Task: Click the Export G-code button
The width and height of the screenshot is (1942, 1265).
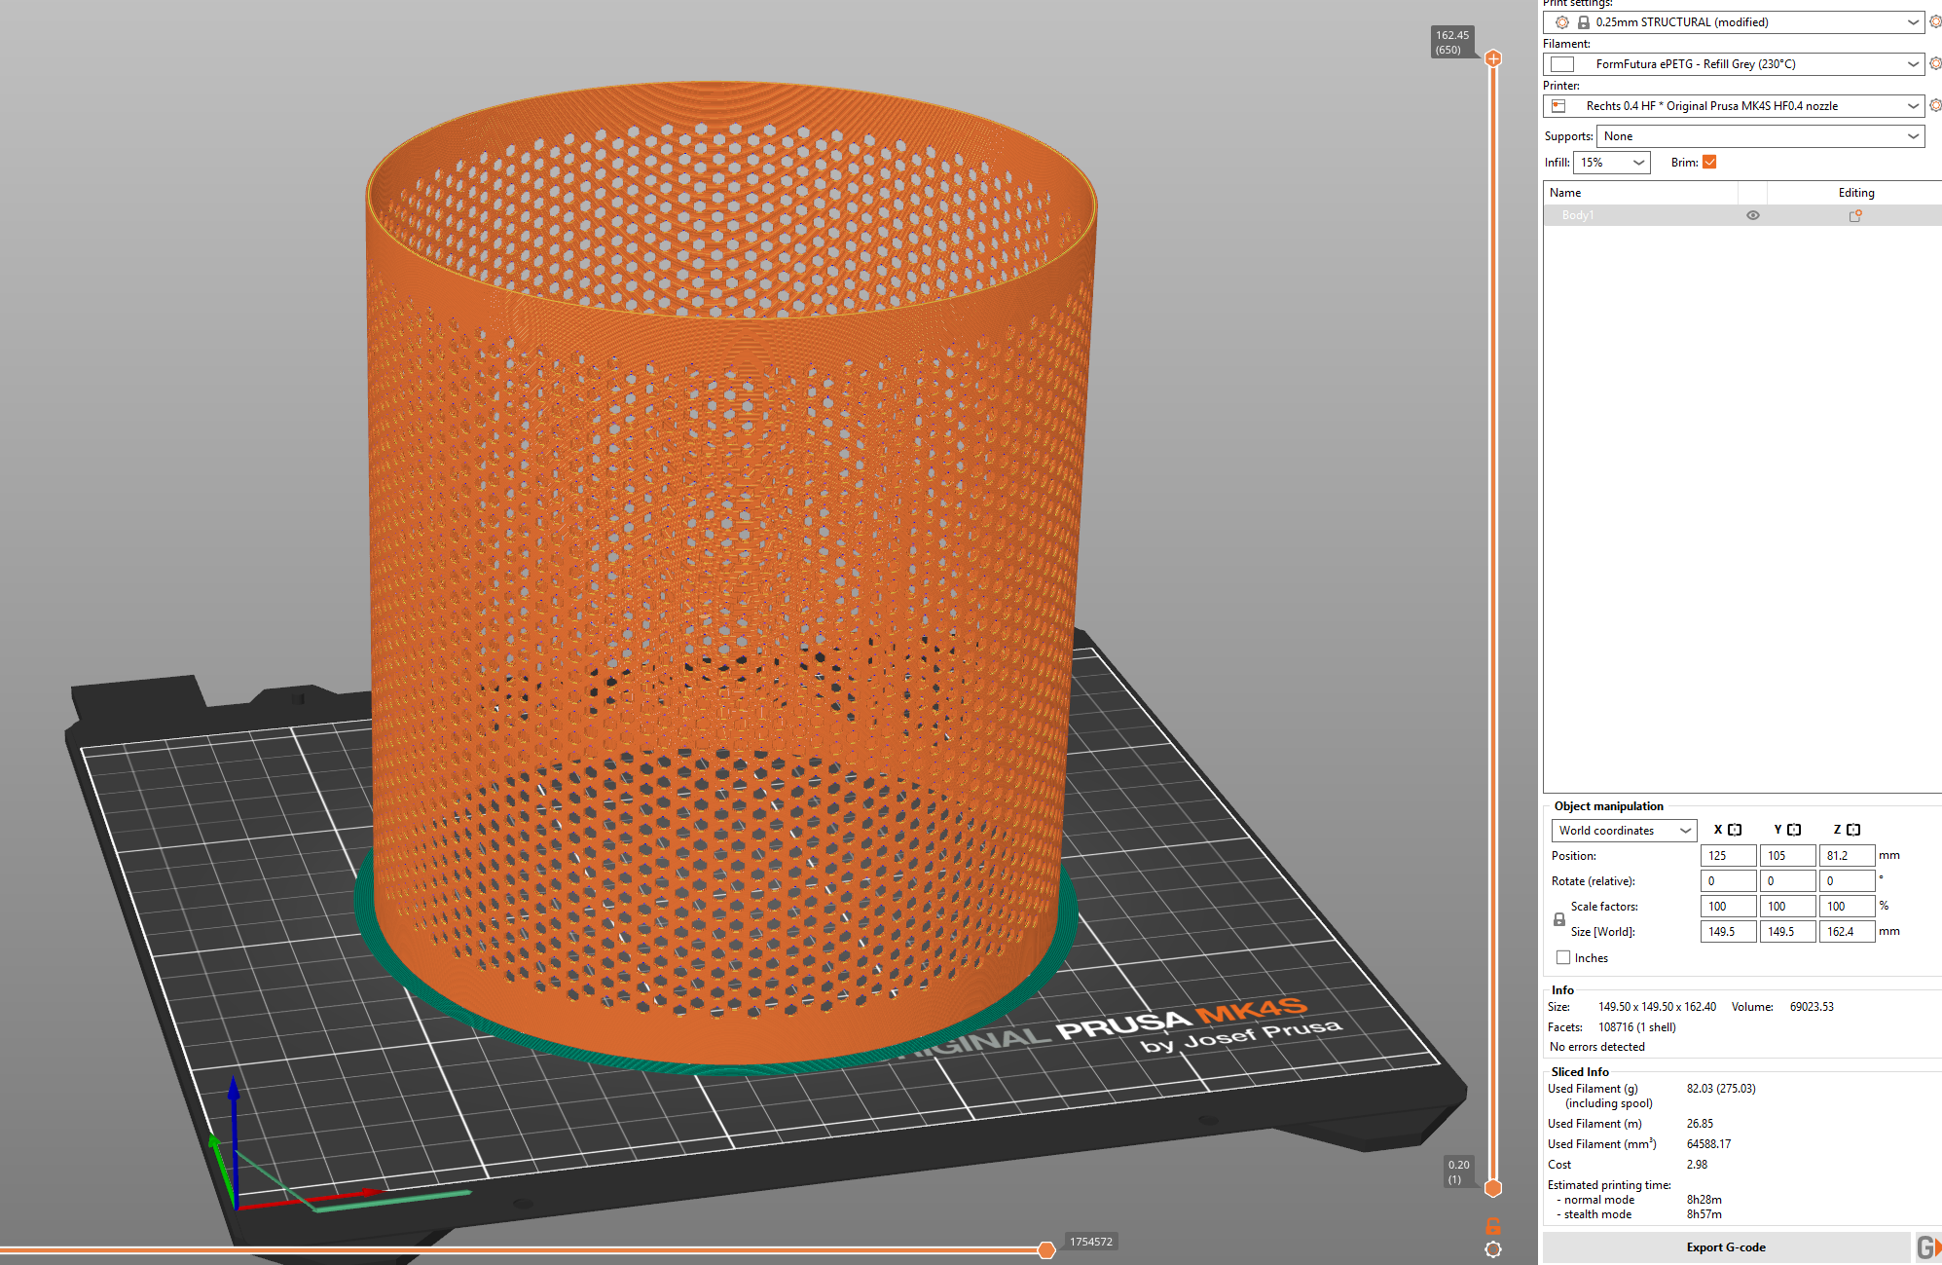Action: pos(1726,1247)
